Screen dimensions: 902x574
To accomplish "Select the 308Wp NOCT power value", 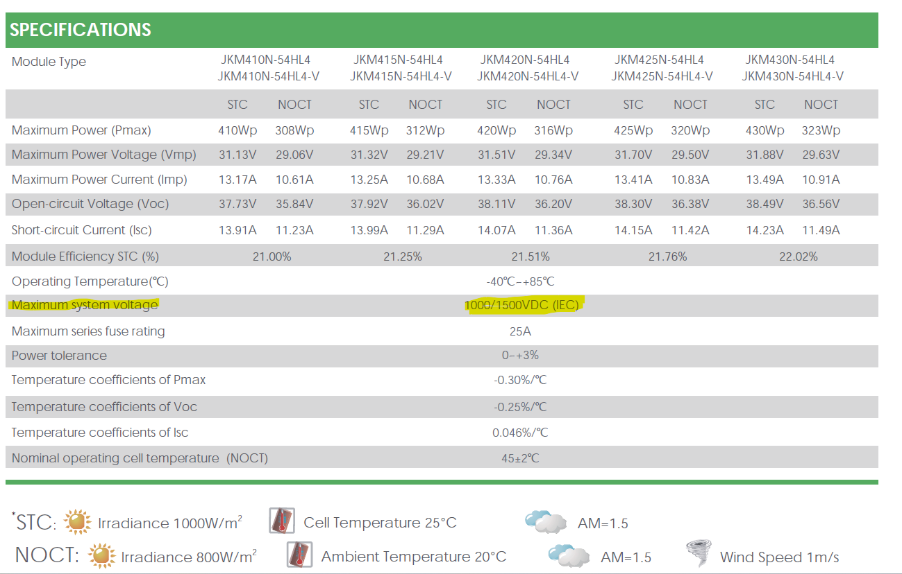I will [x=294, y=130].
